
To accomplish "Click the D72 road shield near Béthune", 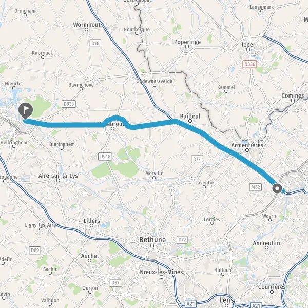I will pos(182,240).
